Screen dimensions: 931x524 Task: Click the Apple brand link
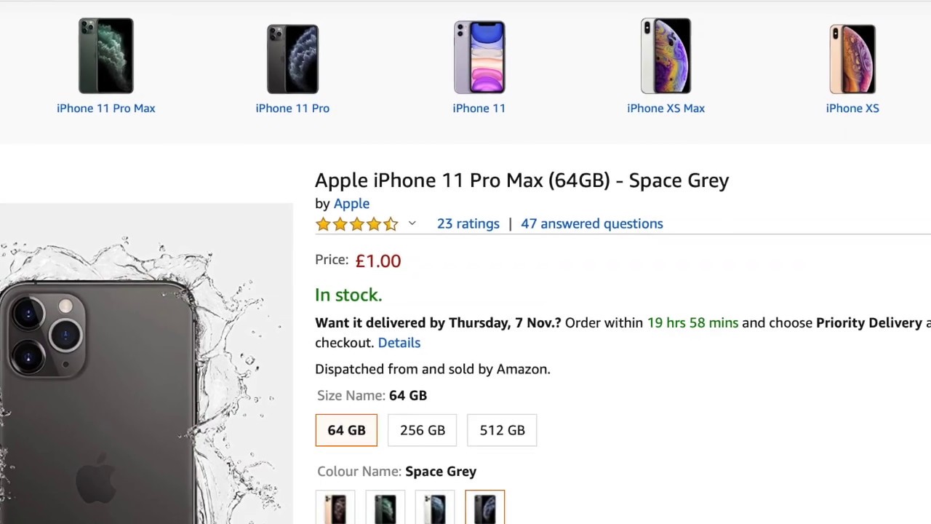pos(351,204)
